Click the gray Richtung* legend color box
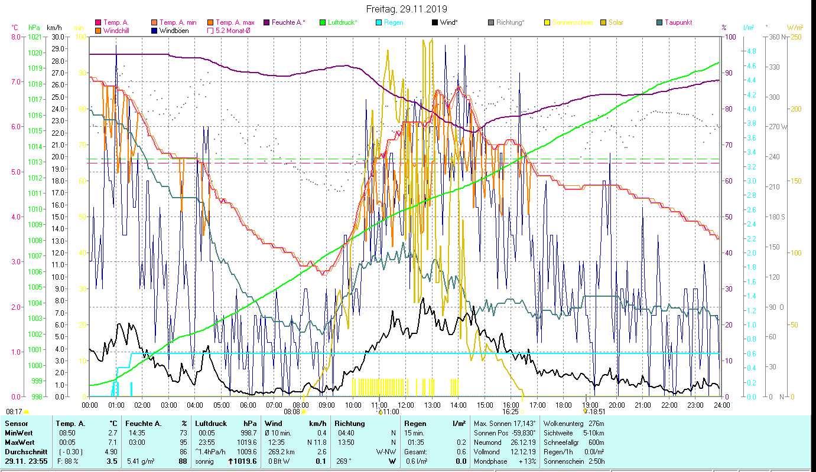This screenshot has width=816, height=472. pyautogui.click(x=491, y=22)
